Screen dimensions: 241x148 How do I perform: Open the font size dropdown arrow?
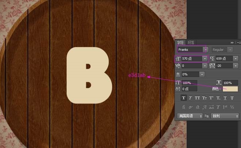[205, 59]
